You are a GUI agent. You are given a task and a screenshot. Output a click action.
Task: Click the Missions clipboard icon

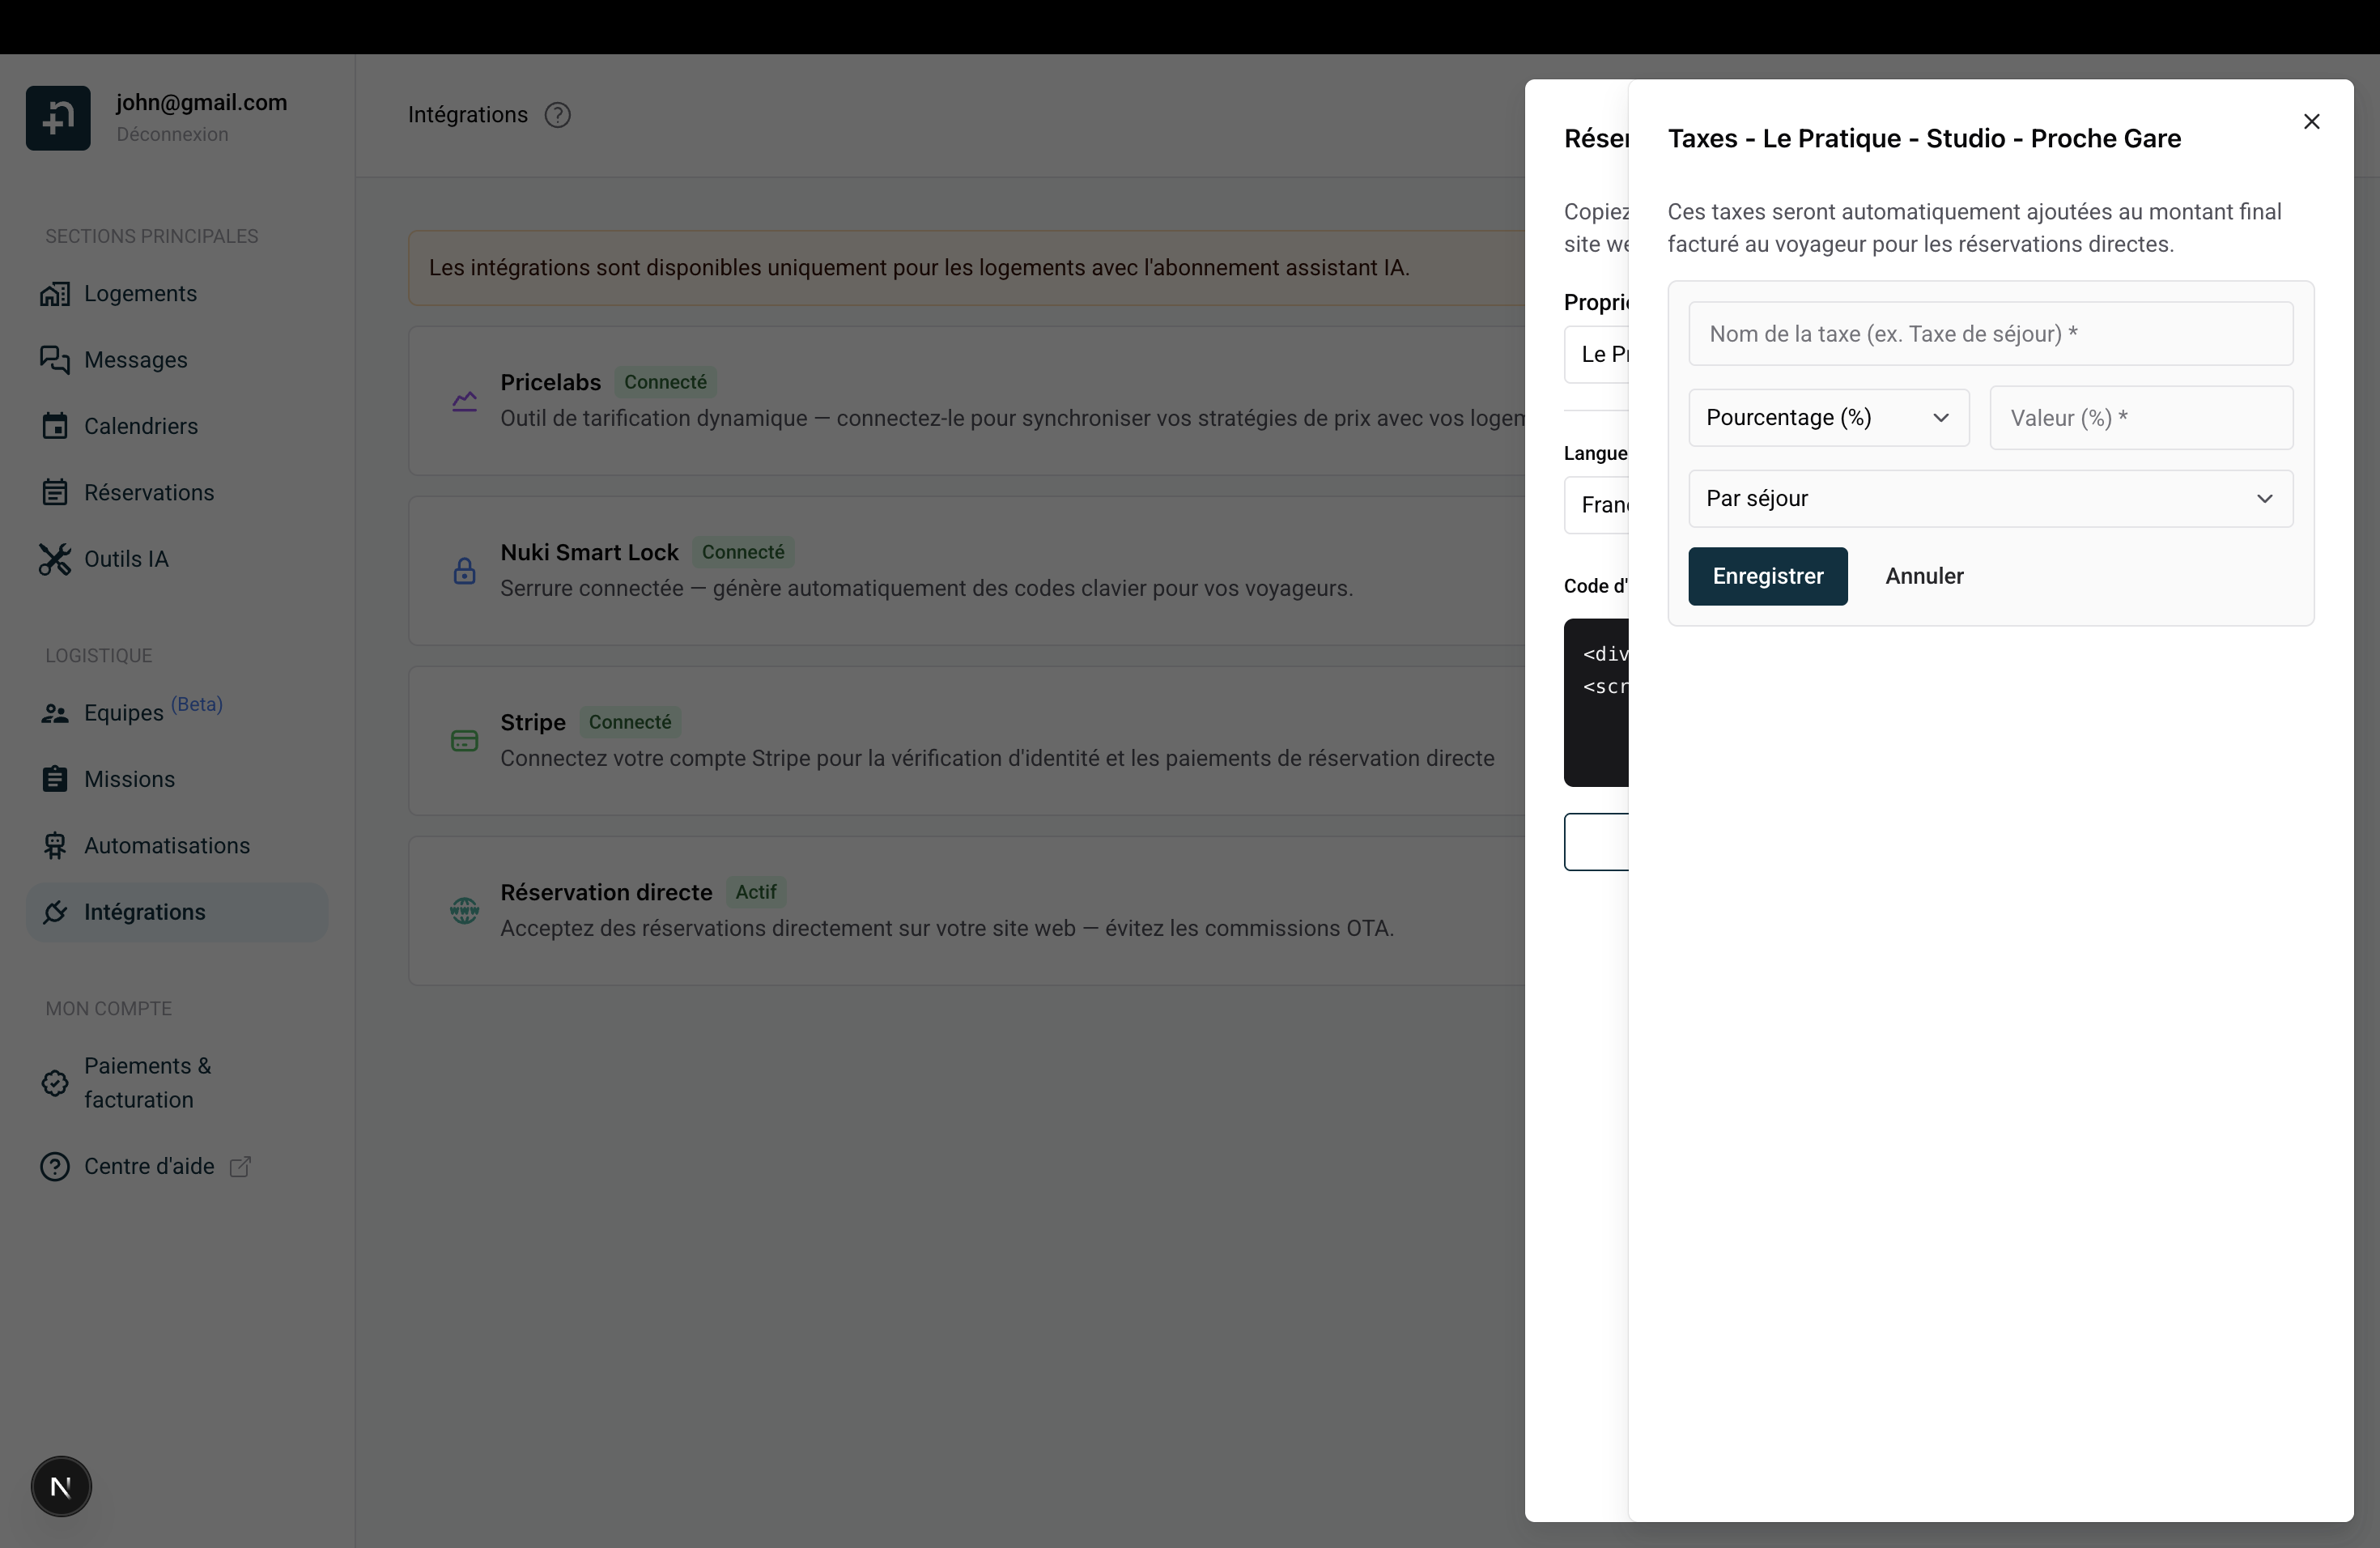(x=55, y=779)
